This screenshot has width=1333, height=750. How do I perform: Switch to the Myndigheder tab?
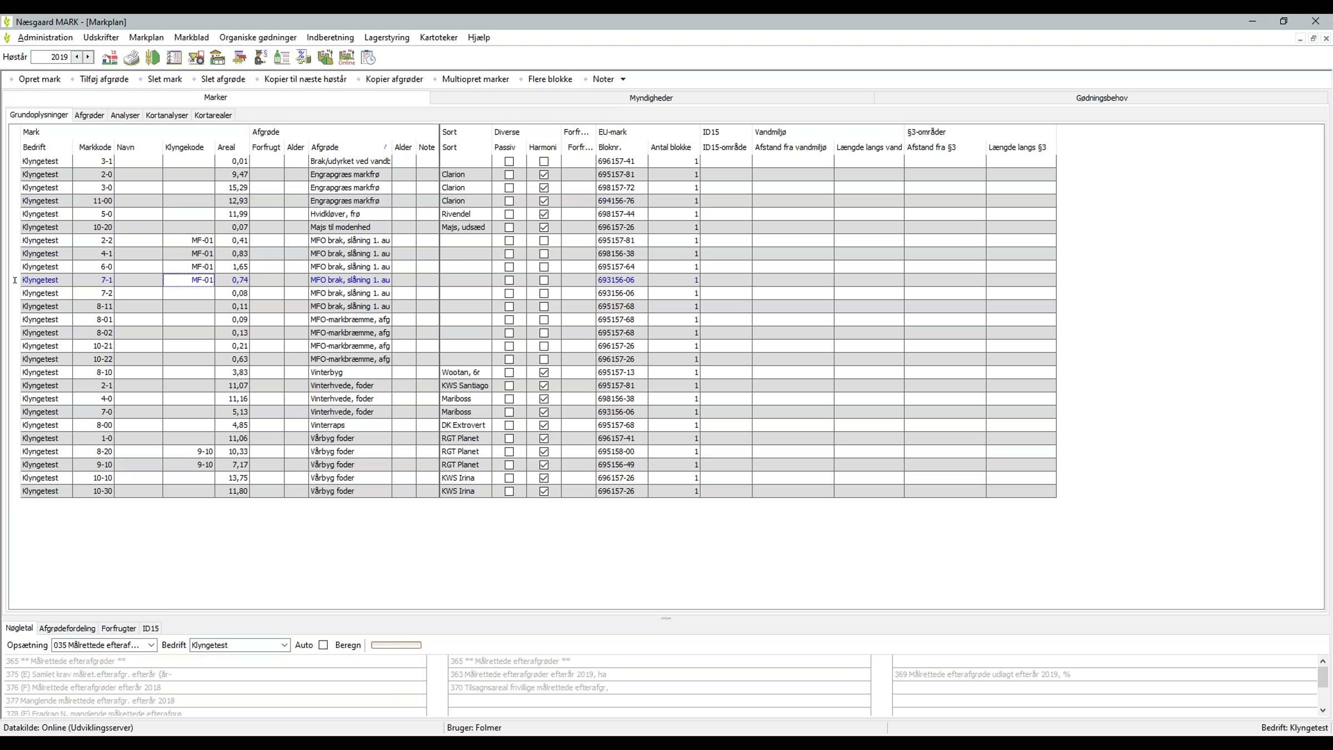652,98
